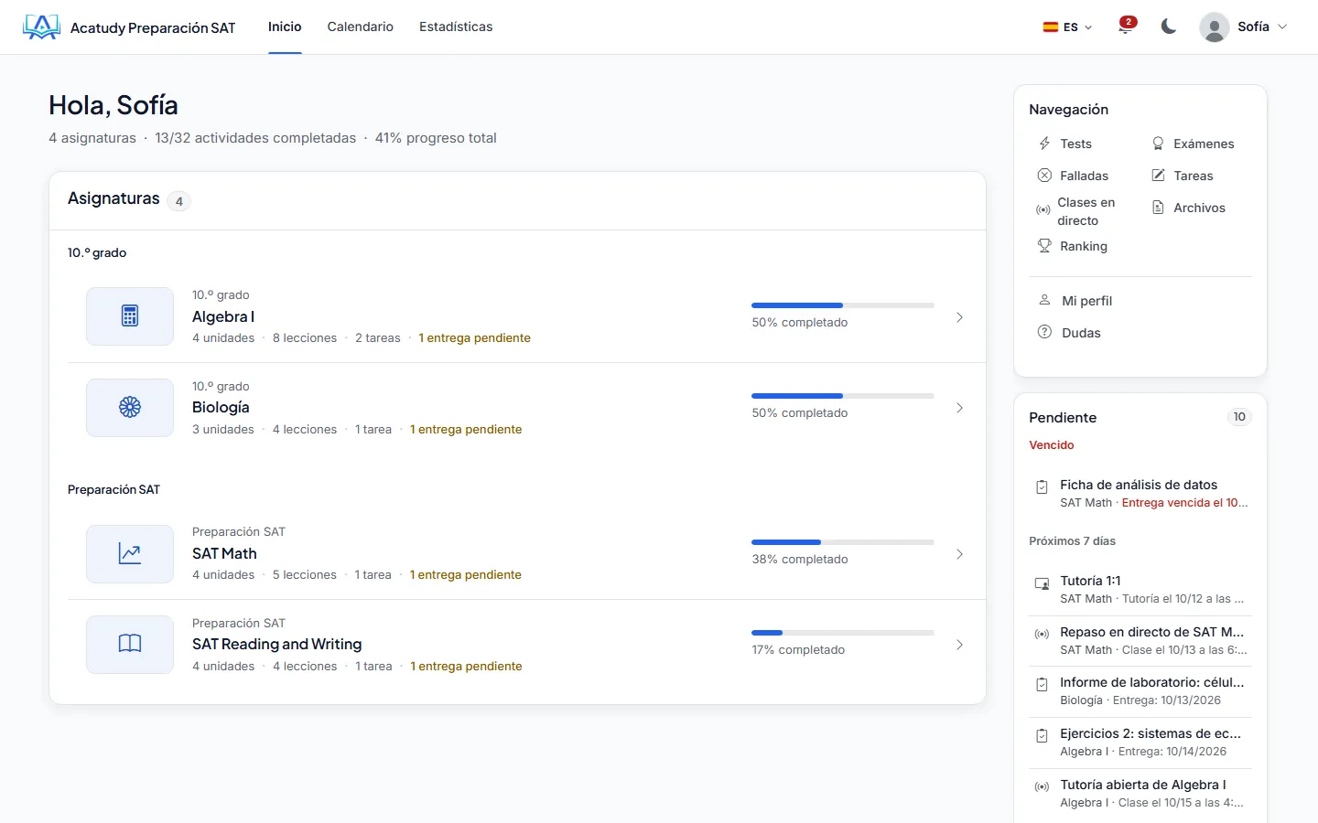
Task: Click the Mi perfil person icon
Action: [1044, 300]
